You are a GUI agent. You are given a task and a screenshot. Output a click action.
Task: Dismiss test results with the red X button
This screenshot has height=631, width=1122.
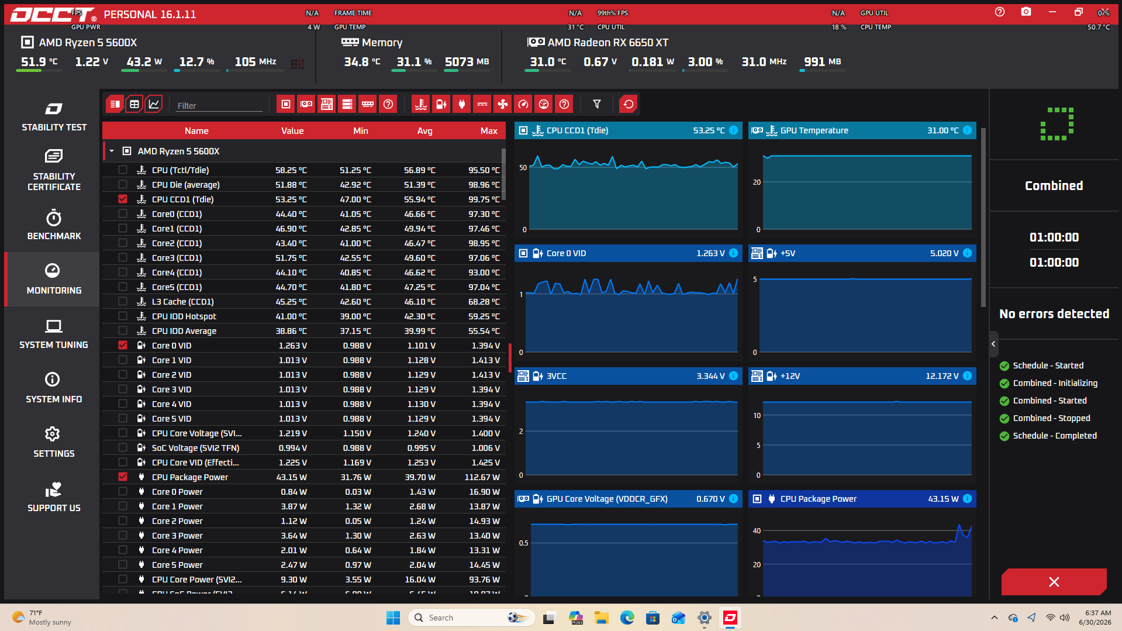[1054, 582]
